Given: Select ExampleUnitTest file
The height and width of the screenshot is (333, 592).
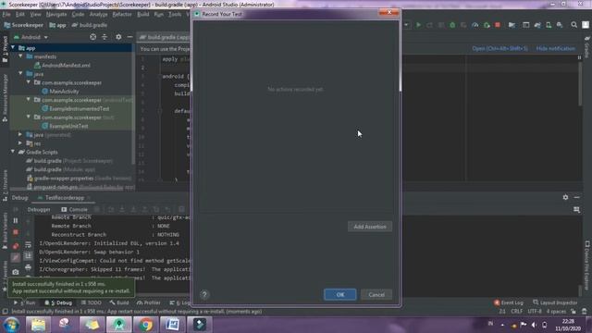Looking at the screenshot, I should coord(65,126).
